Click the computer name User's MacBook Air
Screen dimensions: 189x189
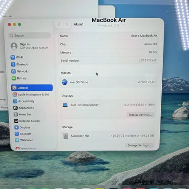click(144, 36)
